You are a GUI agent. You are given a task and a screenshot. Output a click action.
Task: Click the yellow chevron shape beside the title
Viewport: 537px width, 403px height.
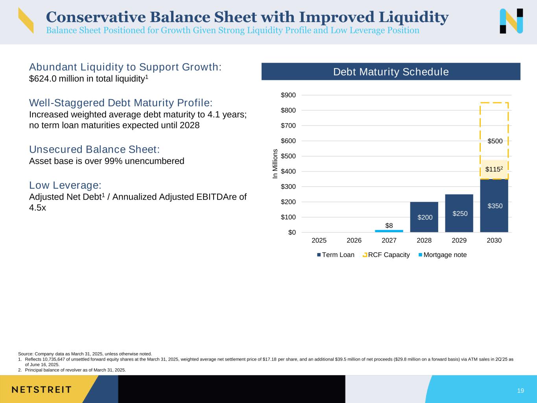[26, 20]
